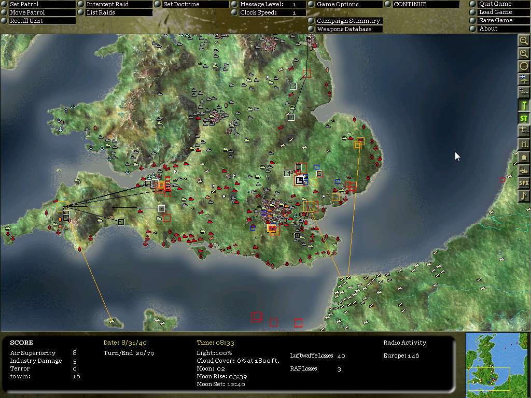Viewport: 531px width, 398px height.
Task: Toggle the green T sidebar button
Action: point(524,105)
